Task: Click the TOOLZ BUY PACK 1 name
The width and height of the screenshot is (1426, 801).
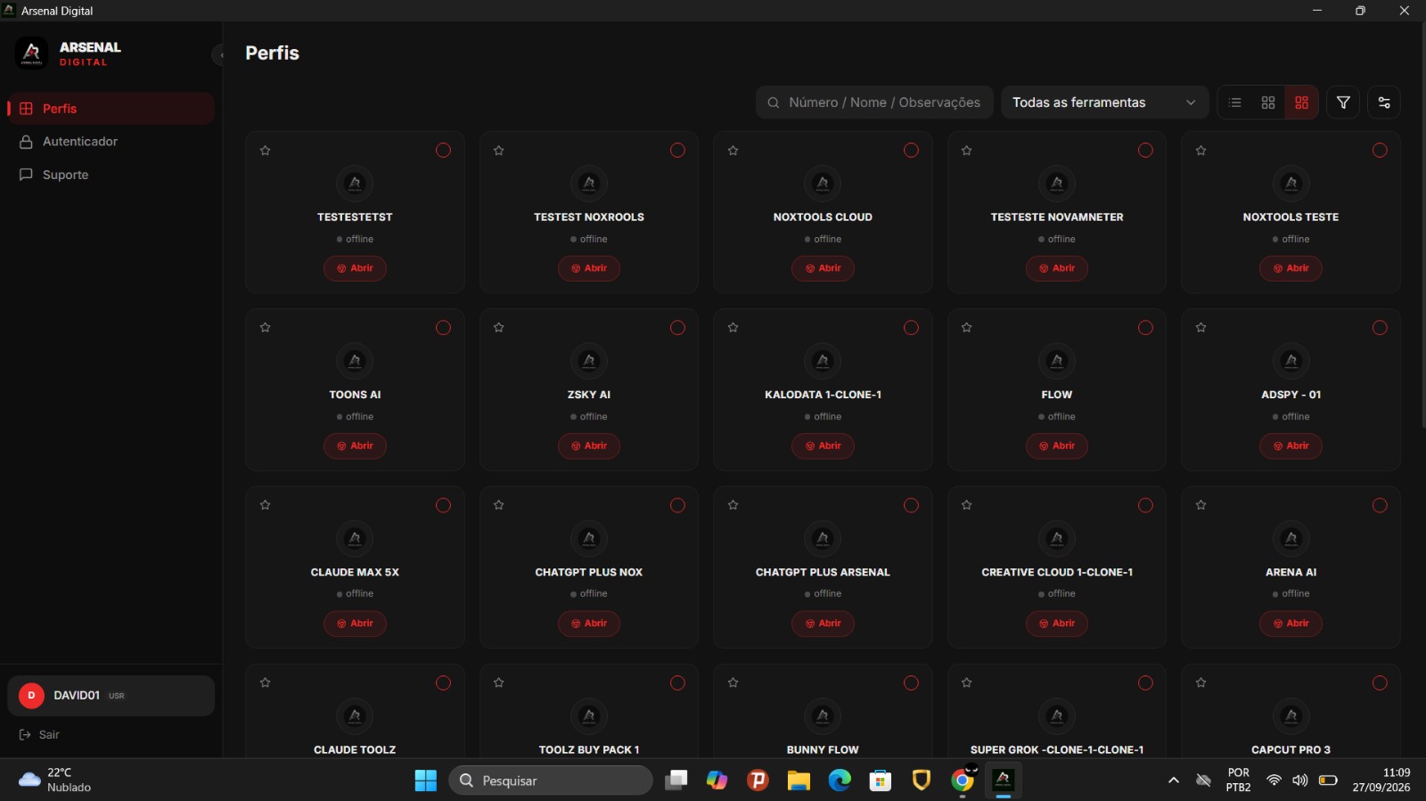Action: click(x=589, y=750)
